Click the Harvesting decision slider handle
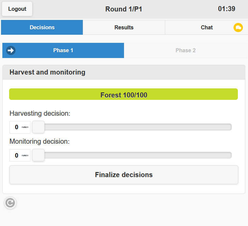The height and width of the screenshot is (226, 248). [39, 127]
